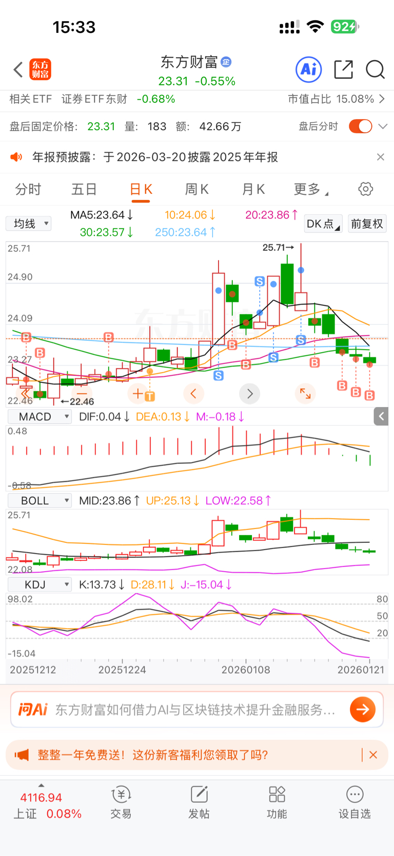
Task: Tap the 问Ai question input field
Action: (x=197, y=709)
